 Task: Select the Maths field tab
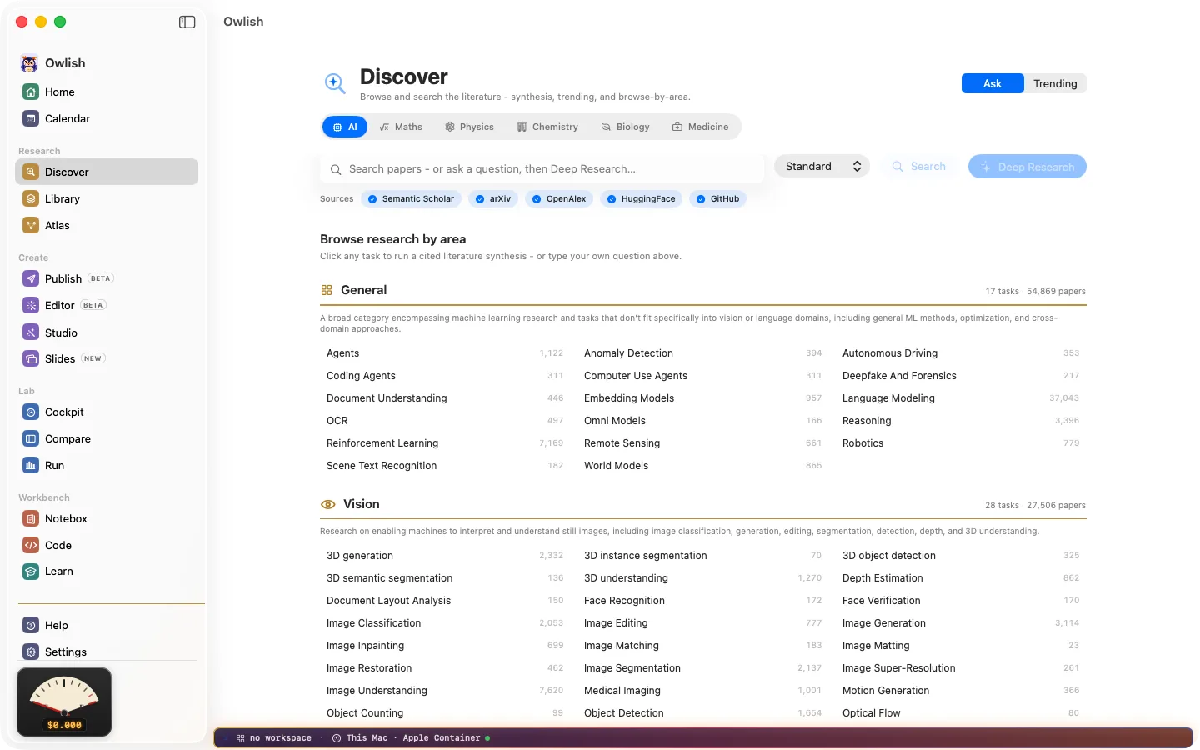(401, 127)
